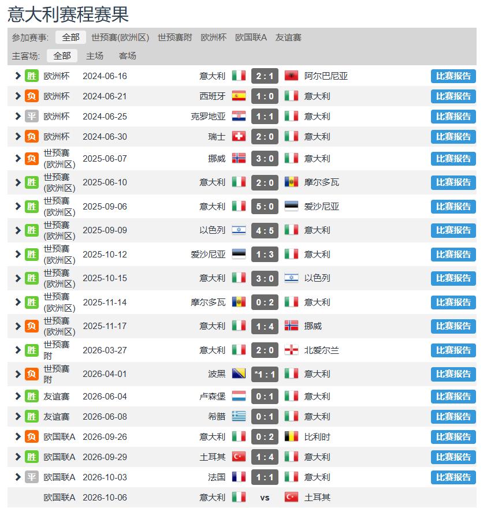The image size is (487, 508).
Task: Click team name 希腊
Action: [217, 417]
